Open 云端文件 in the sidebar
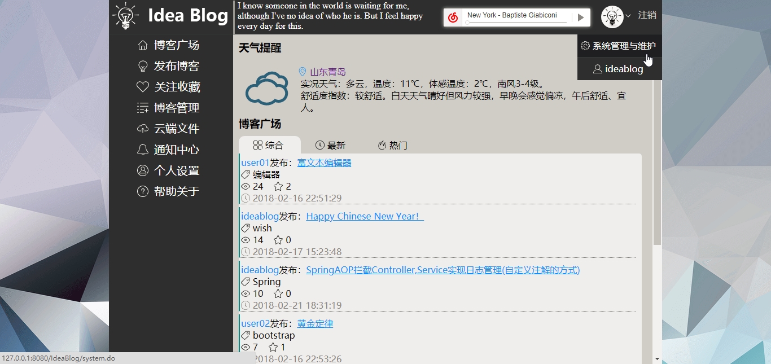 (x=169, y=129)
